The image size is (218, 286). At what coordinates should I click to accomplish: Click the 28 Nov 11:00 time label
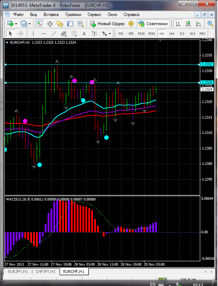tap(108, 264)
